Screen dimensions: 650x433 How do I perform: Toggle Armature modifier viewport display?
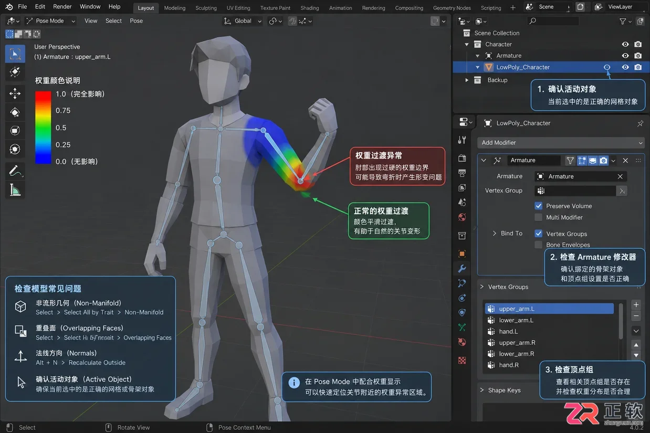592,161
